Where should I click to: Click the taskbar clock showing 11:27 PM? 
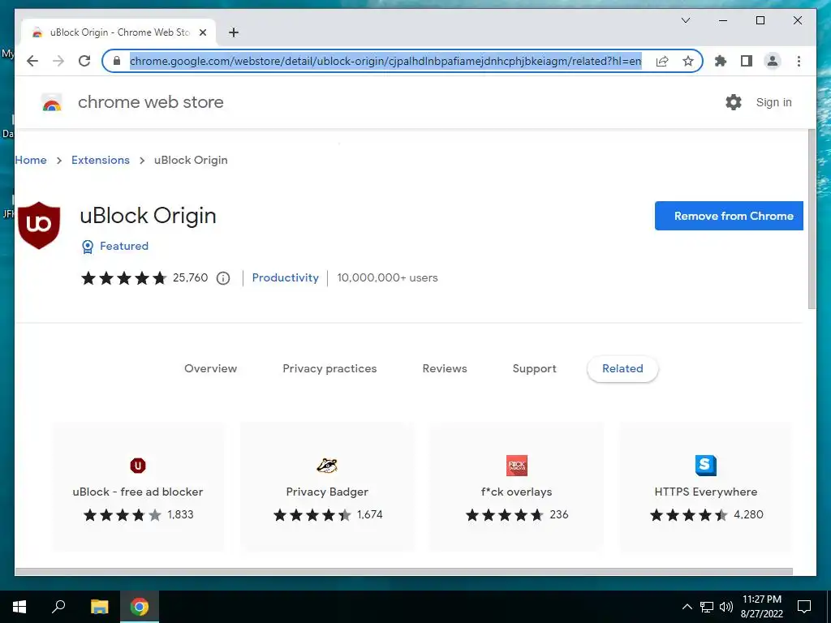click(x=761, y=607)
